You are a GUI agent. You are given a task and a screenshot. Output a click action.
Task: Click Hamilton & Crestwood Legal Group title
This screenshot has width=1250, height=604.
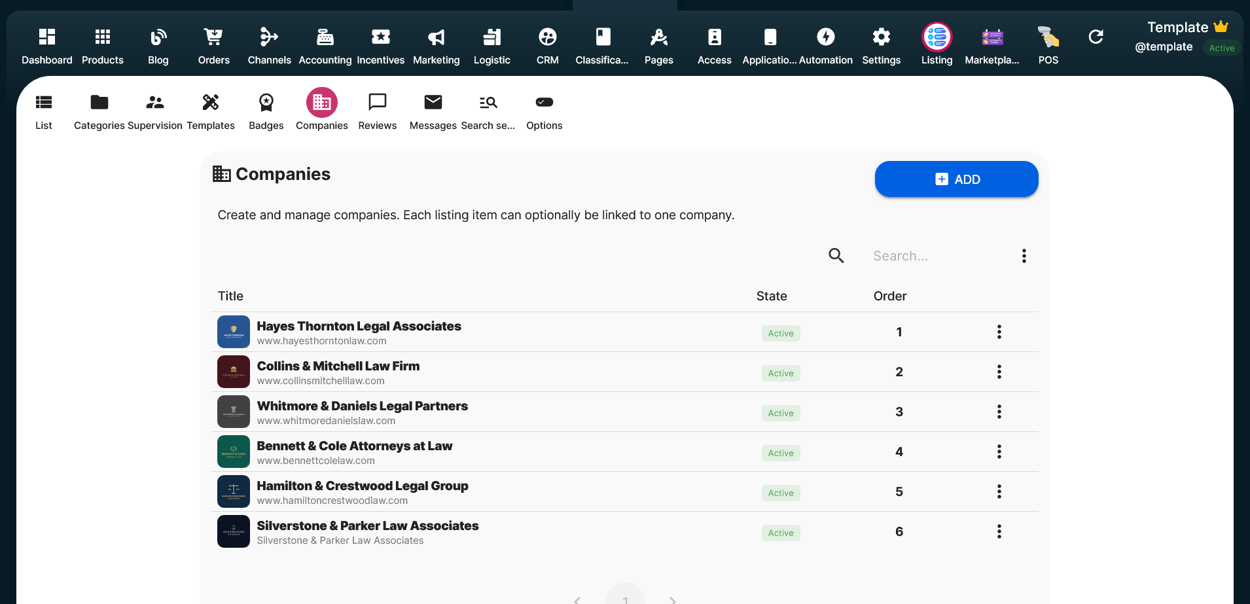363,486
